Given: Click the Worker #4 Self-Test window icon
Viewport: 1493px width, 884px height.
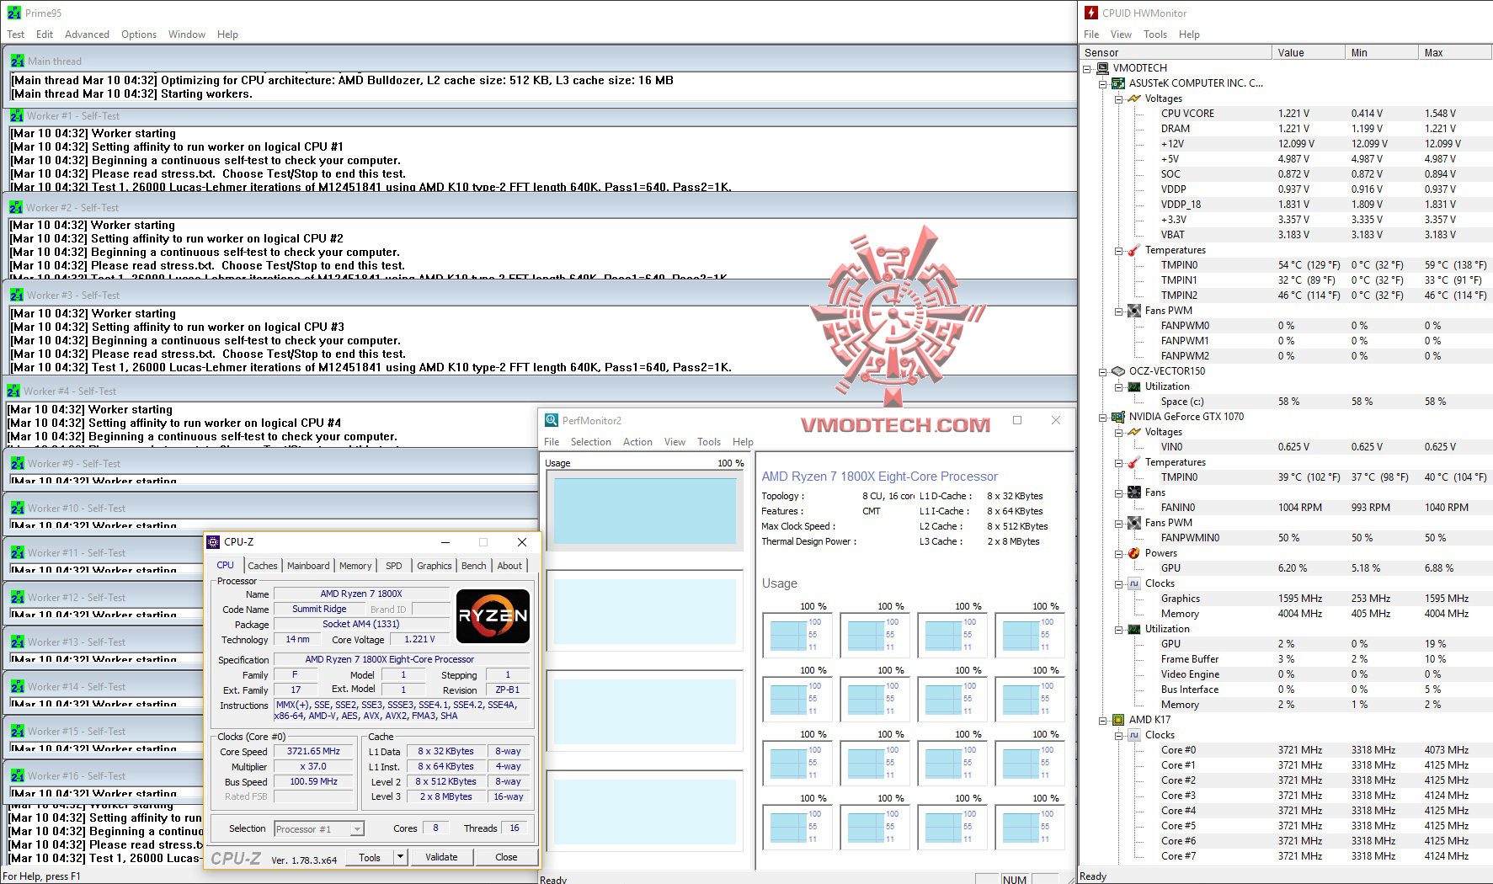Looking at the screenshot, I should coord(13,391).
